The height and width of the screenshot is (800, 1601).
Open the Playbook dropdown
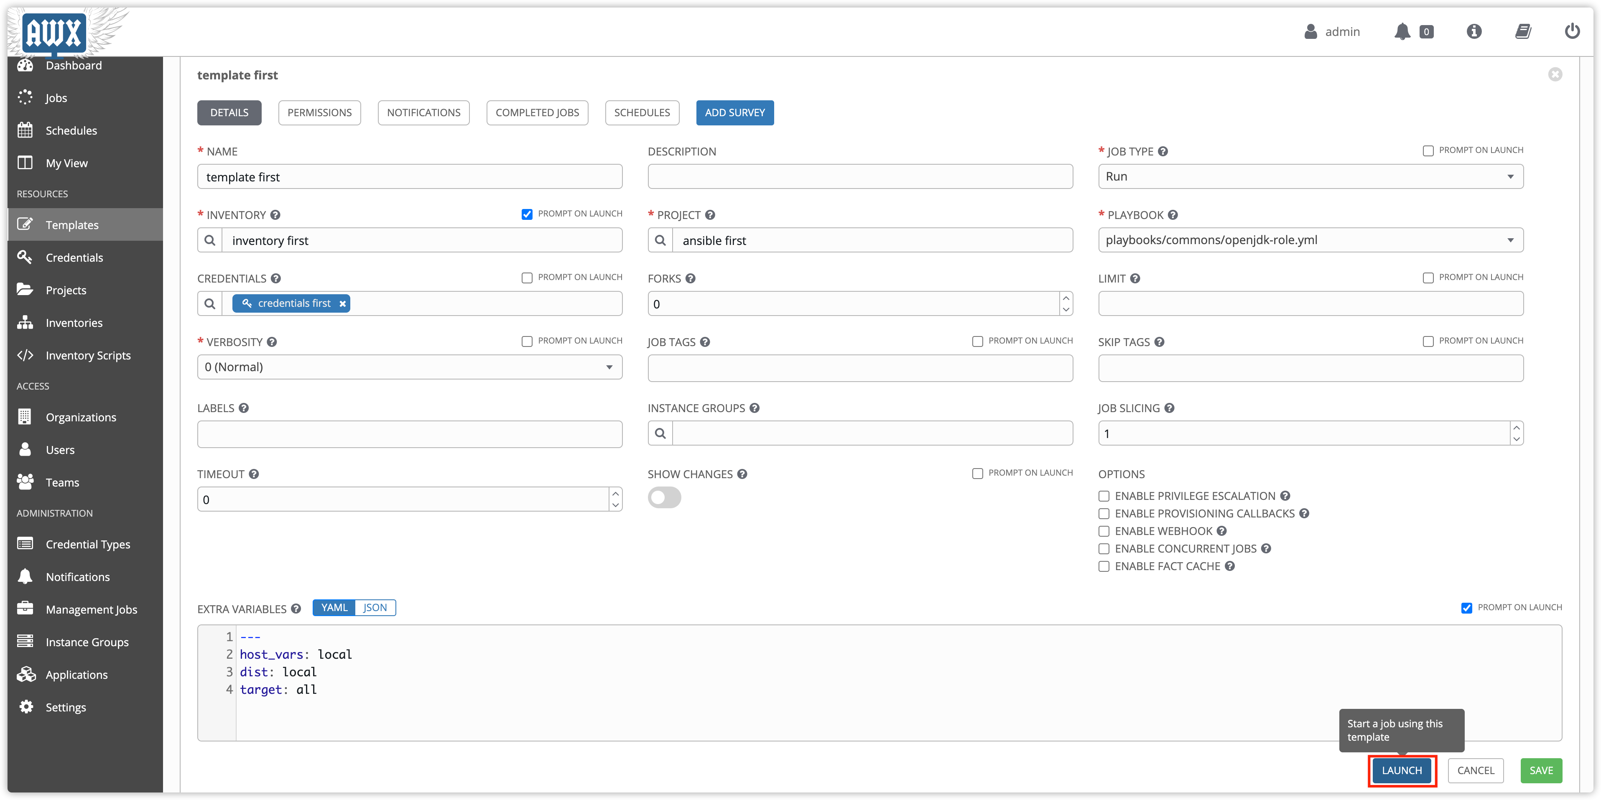tap(1311, 240)
